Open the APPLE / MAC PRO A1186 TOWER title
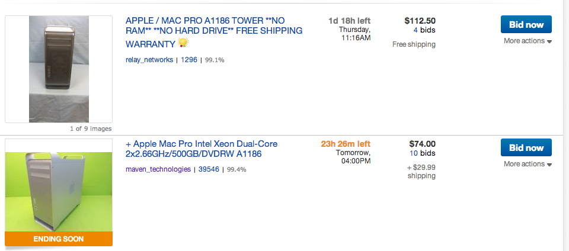 tap(214, 31)
